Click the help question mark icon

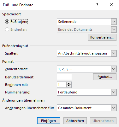(97, 5)
